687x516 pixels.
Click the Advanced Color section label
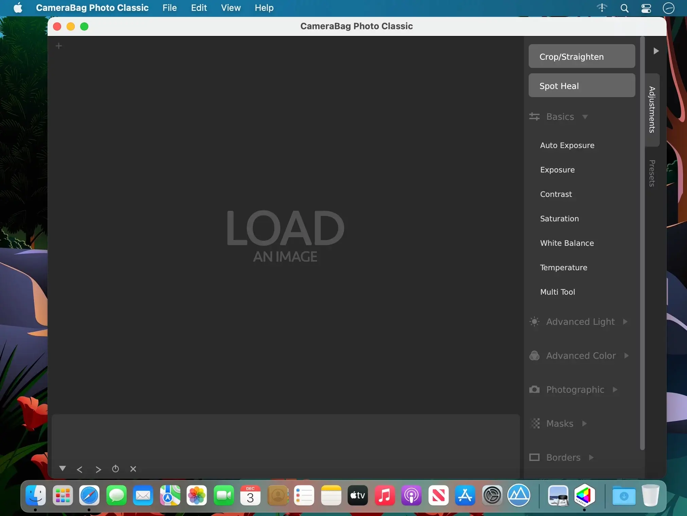pyautogui.click(x=581, y=355)
